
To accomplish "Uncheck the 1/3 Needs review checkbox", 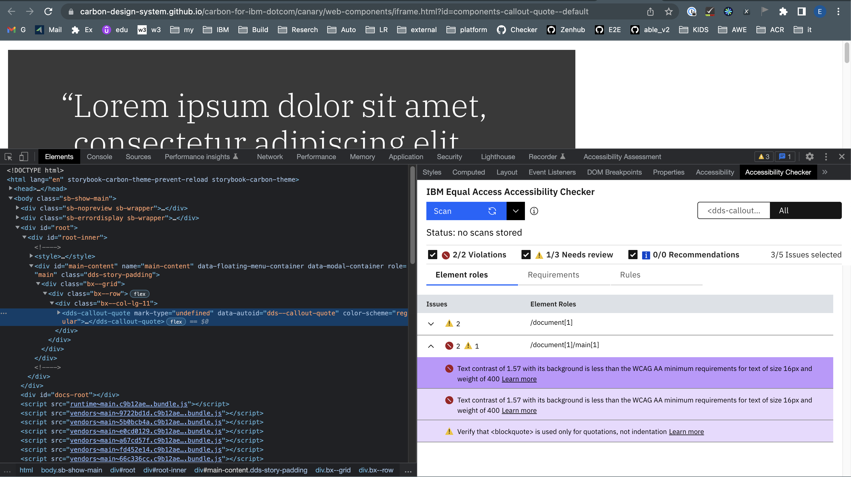I will [525, 255].
